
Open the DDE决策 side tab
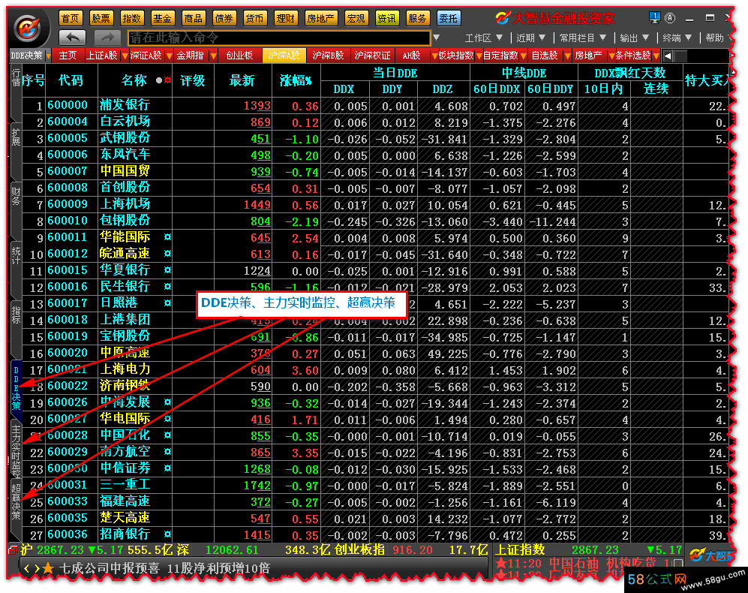(x=17, y=388)
